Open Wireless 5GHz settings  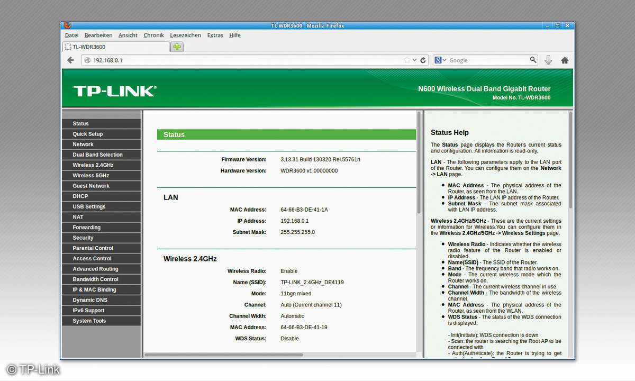pos(101,176)
